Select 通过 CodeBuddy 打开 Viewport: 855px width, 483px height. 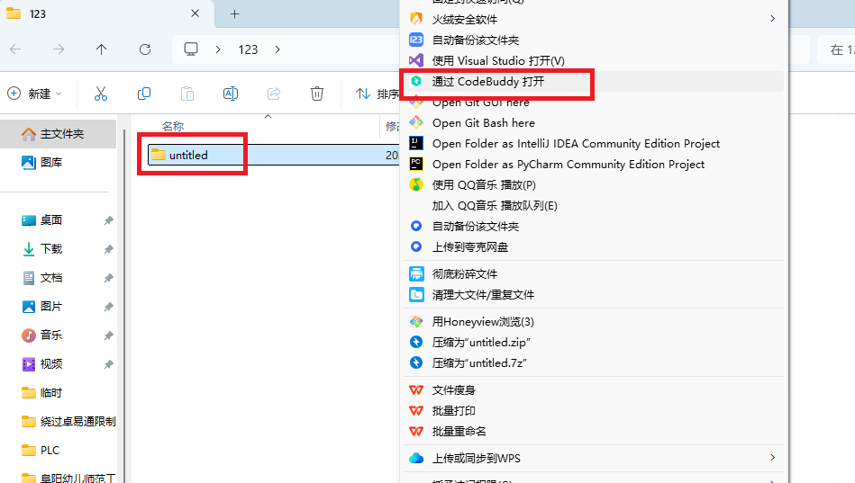click(593, 81)
